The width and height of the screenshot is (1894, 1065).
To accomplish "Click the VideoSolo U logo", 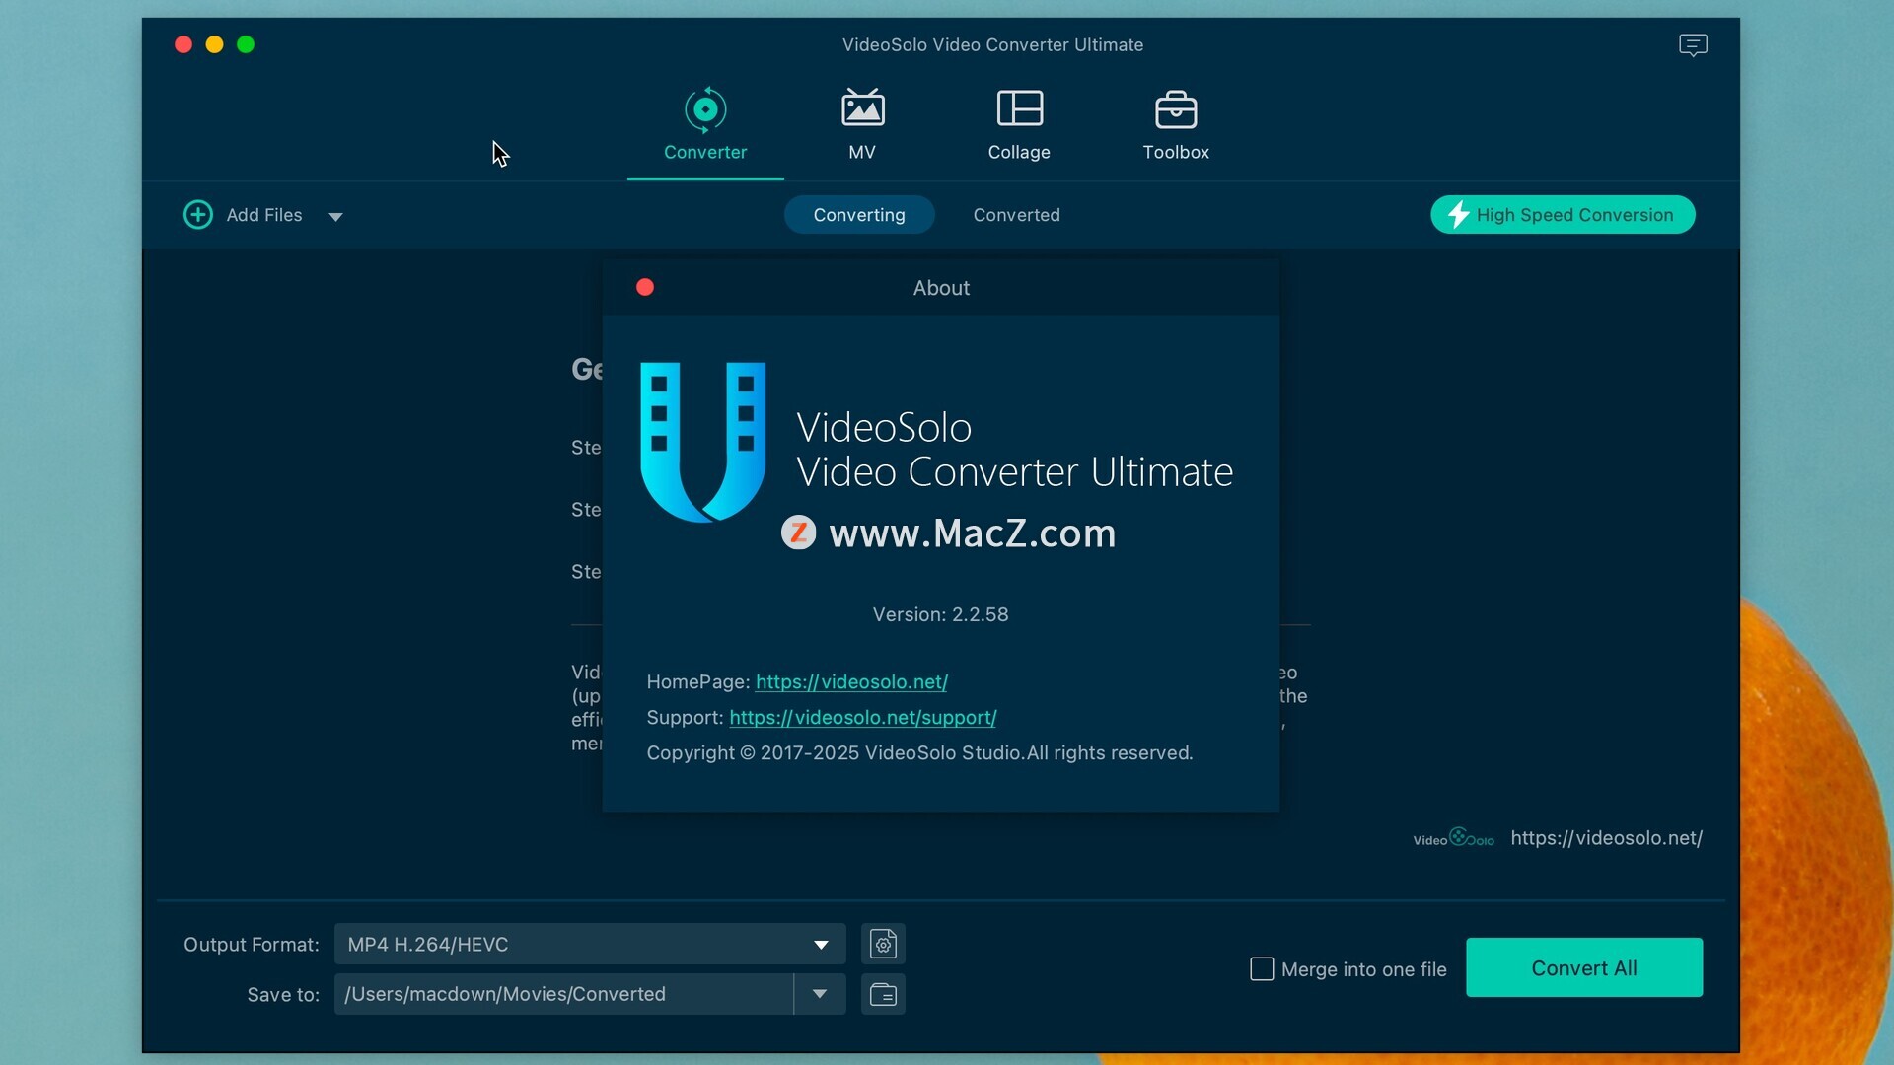I will click(702, 441).
